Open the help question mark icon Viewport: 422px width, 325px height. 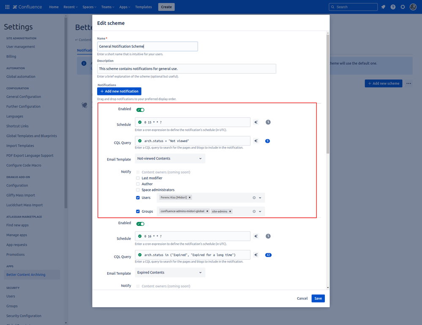click(x=393, y=7)
